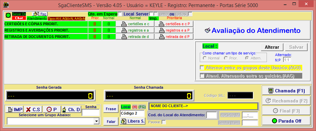The width and height of the screenshot is (316, 131).
Task: Click the Reg registration button
Action: (x=40, y=14)
